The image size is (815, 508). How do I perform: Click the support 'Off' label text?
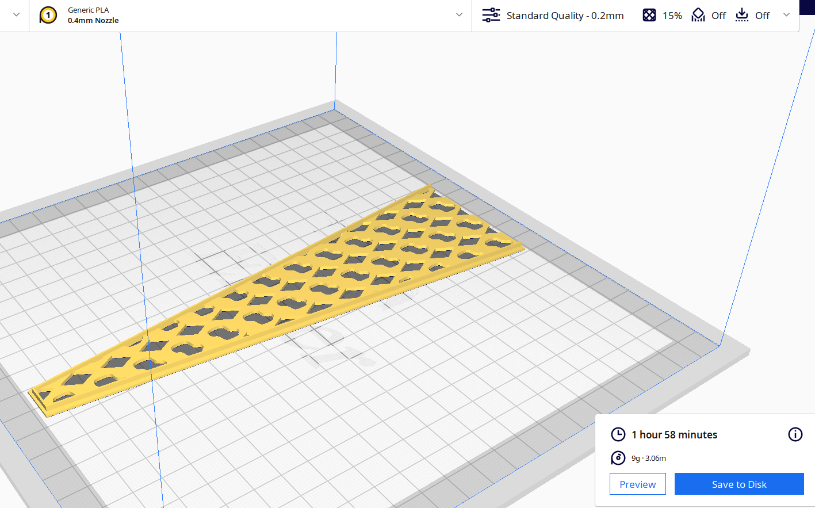pyautogui.click(x=719, y=16)
